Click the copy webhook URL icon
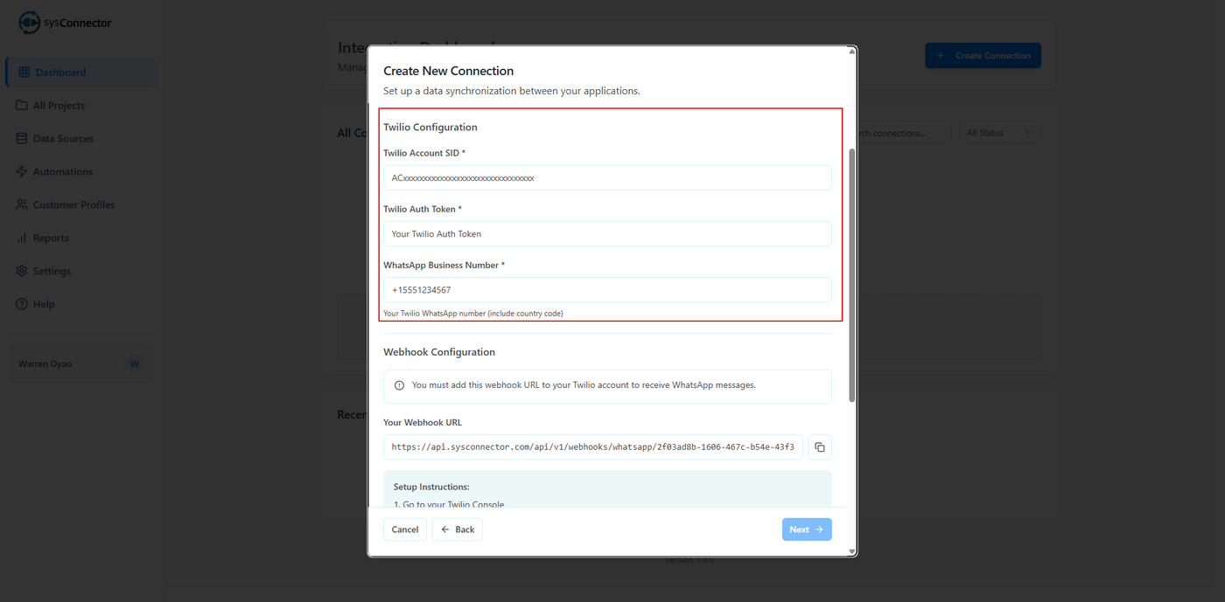The image size is (1225, 602). click(820, 447)
